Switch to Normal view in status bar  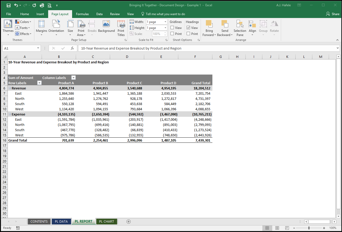coord(267,228)
